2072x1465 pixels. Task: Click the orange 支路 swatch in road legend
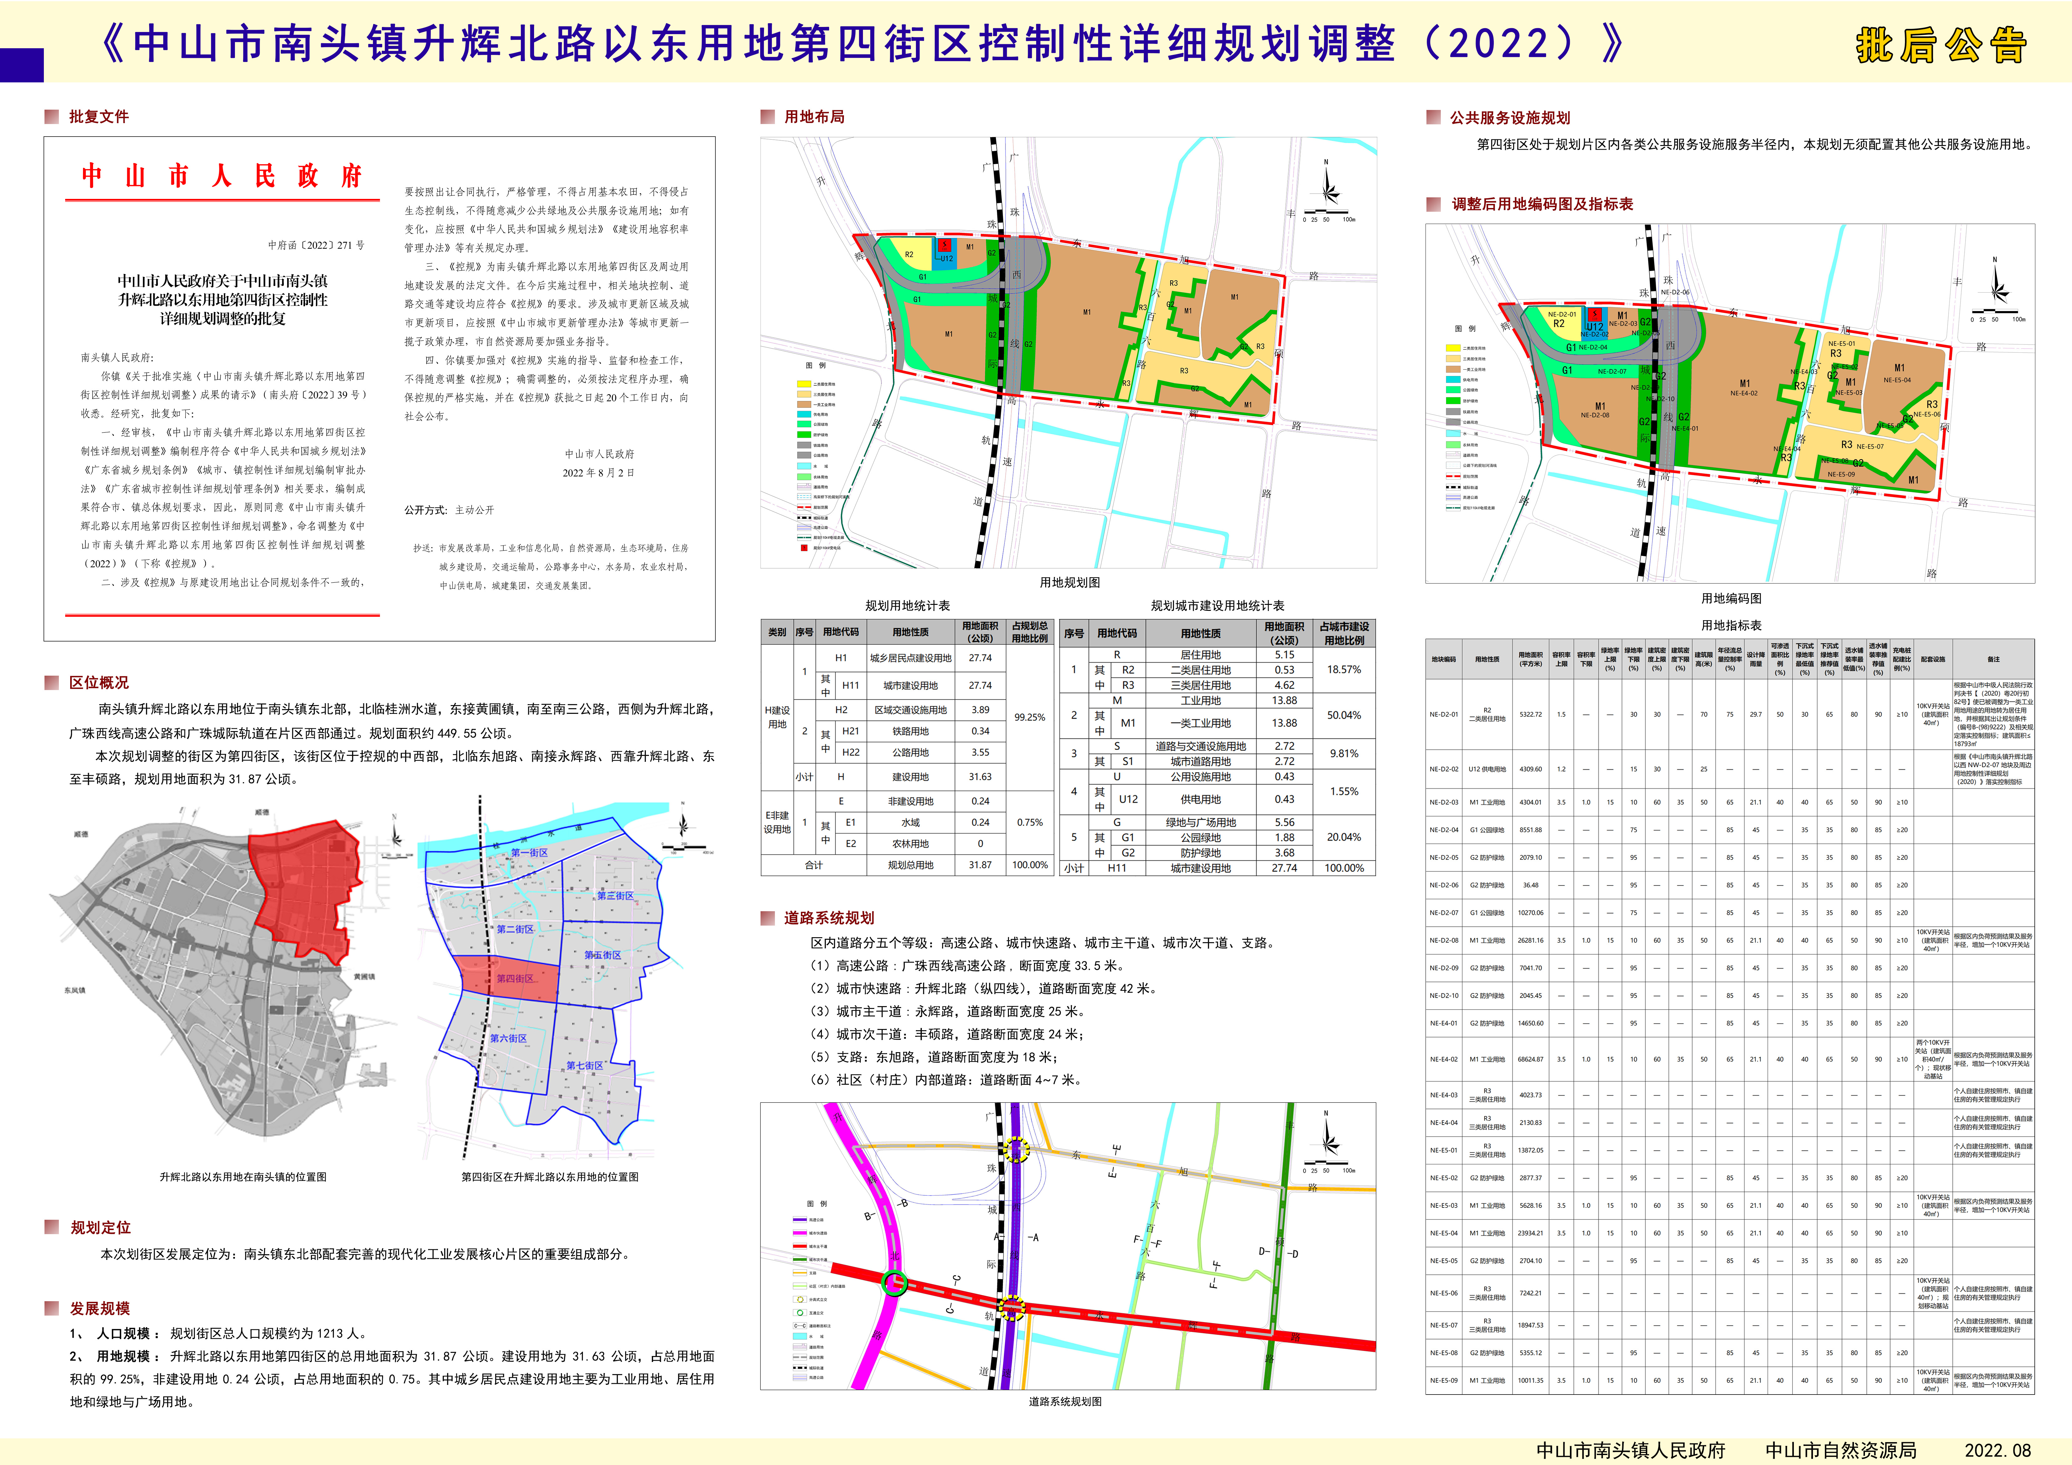pos(801,1273)
